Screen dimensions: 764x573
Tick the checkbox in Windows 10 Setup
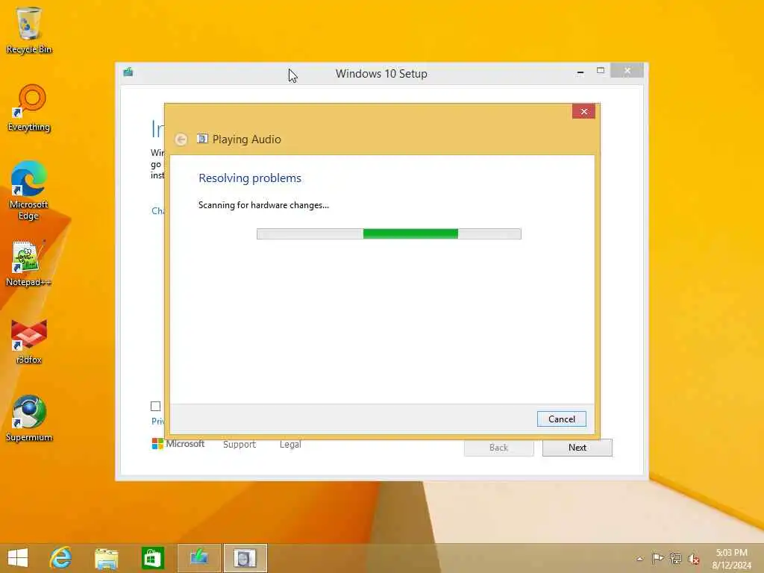[x=155, y=407]
